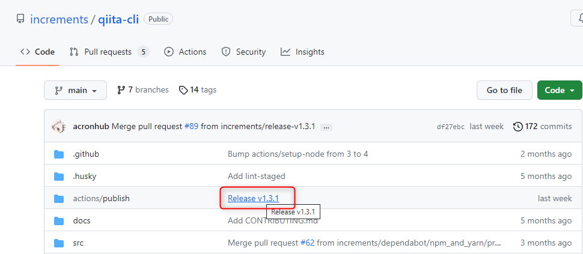The image size is (583, 254).
Task: Click the Security shield icon
Action: tap(226, 52)
